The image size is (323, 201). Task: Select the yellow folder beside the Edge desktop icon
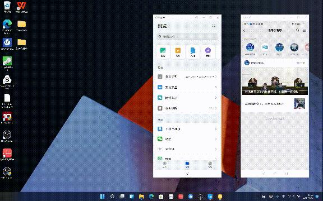(x=22, y=26)
